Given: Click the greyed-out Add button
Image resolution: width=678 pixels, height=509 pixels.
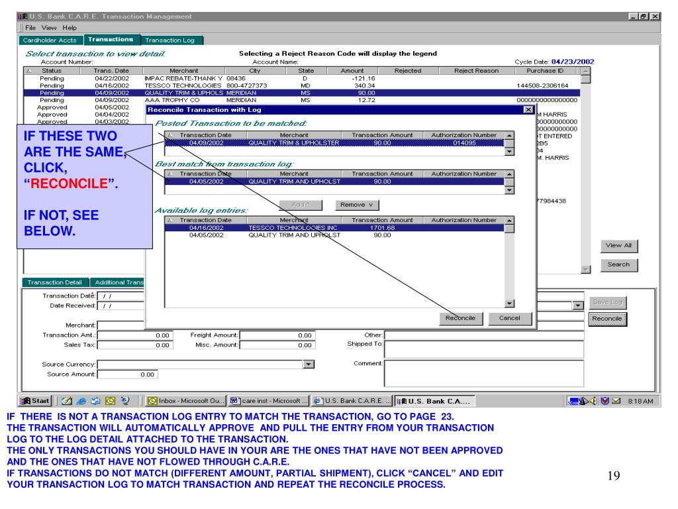Looking at the screenshot, I should pos(301,205).
